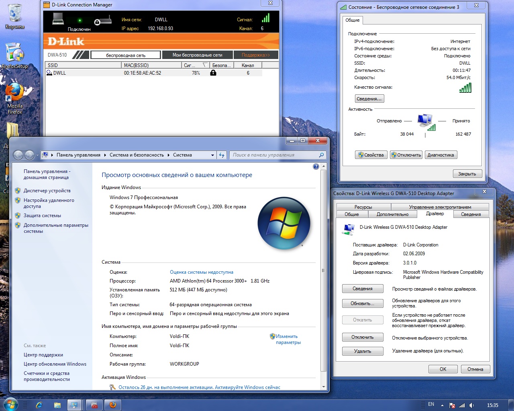This screenshot has height=411, width=514.
Task: Click the refresh button beside the address bar
Action: (222, 155)
